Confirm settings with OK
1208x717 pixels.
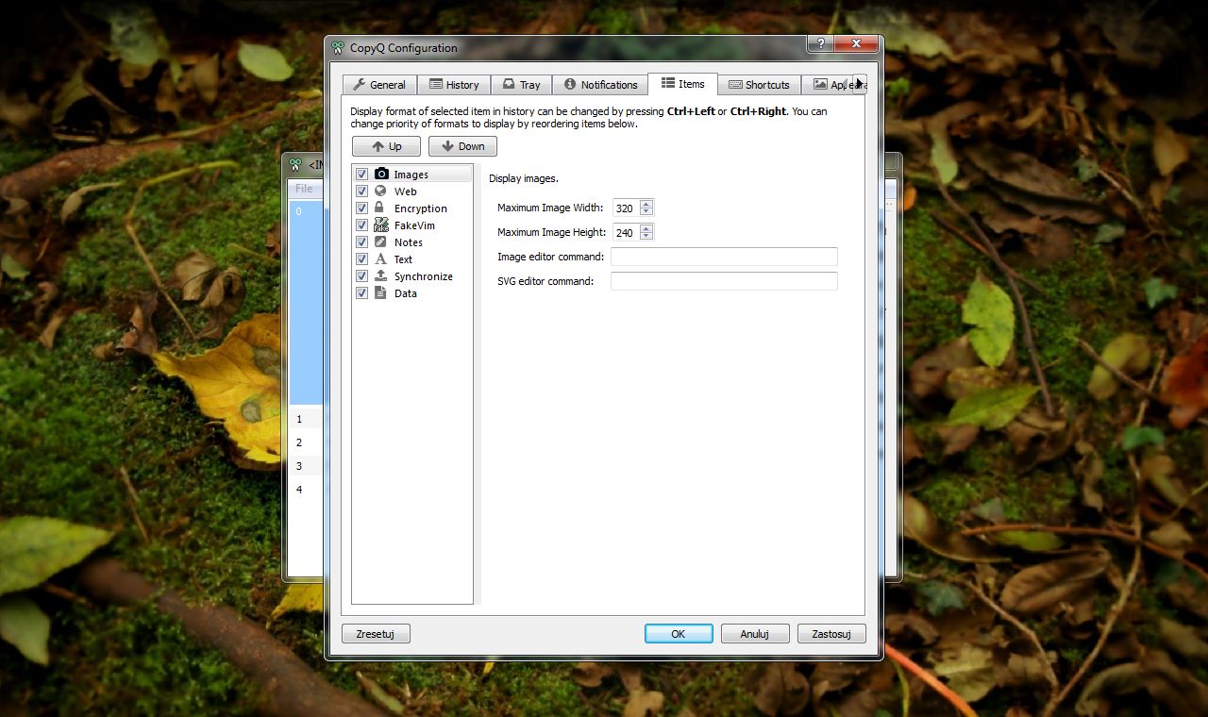[679, 634]
